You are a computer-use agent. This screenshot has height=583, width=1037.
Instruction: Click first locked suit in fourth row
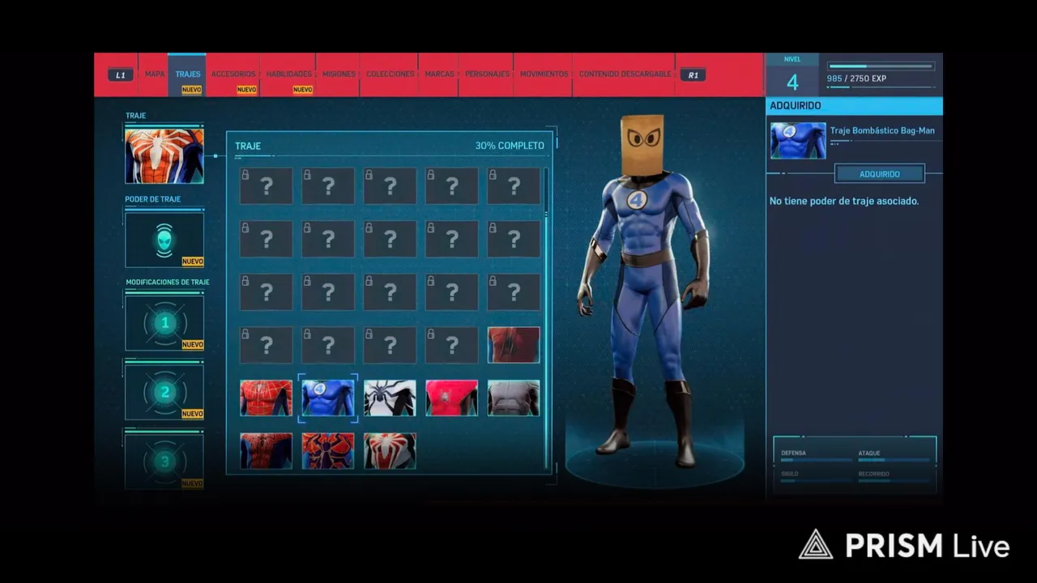coord(267,345)
